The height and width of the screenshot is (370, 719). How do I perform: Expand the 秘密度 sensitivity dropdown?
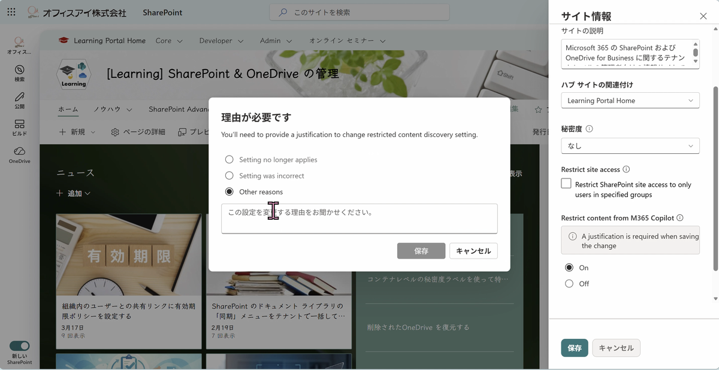(x=630, y=145)
